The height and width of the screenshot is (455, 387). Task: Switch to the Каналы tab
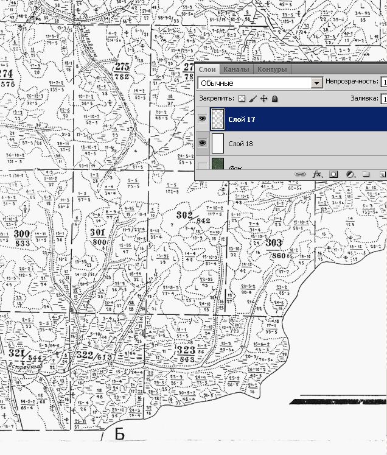[235, 69]
